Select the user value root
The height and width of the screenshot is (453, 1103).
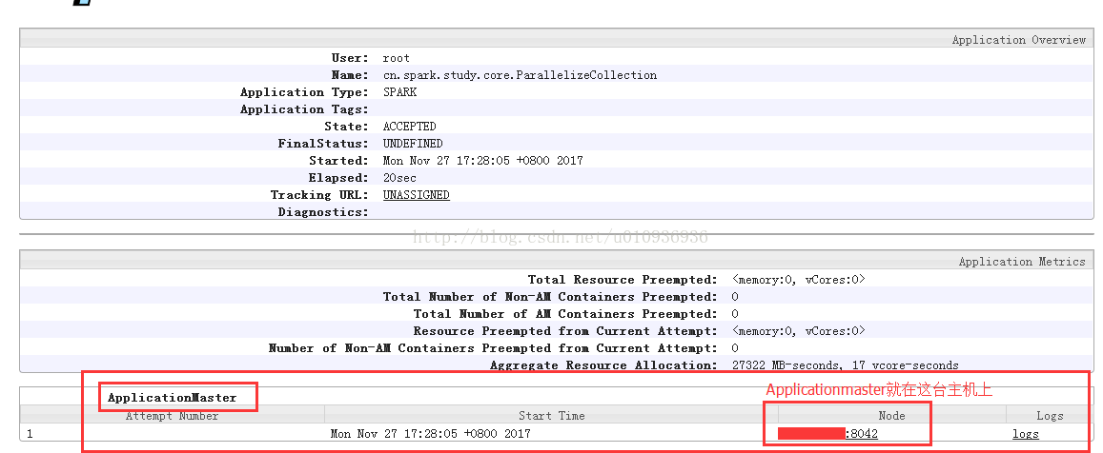396,58
